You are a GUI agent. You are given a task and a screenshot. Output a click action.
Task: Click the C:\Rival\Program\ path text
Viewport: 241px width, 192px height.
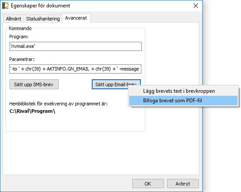click(32, 111)
